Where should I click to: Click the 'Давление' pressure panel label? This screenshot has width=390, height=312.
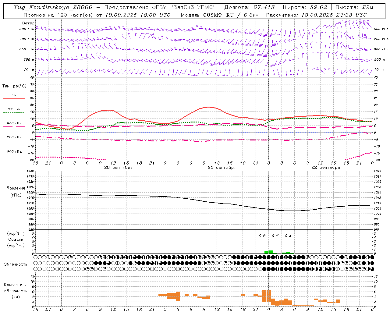16,188
